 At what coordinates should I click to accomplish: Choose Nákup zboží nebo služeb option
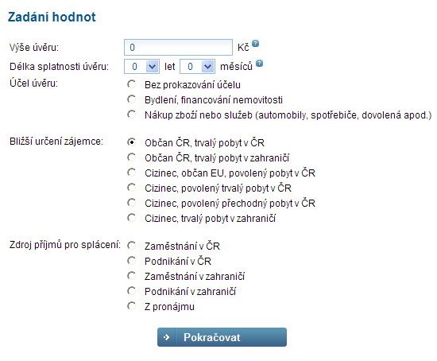tap(131, 115)
